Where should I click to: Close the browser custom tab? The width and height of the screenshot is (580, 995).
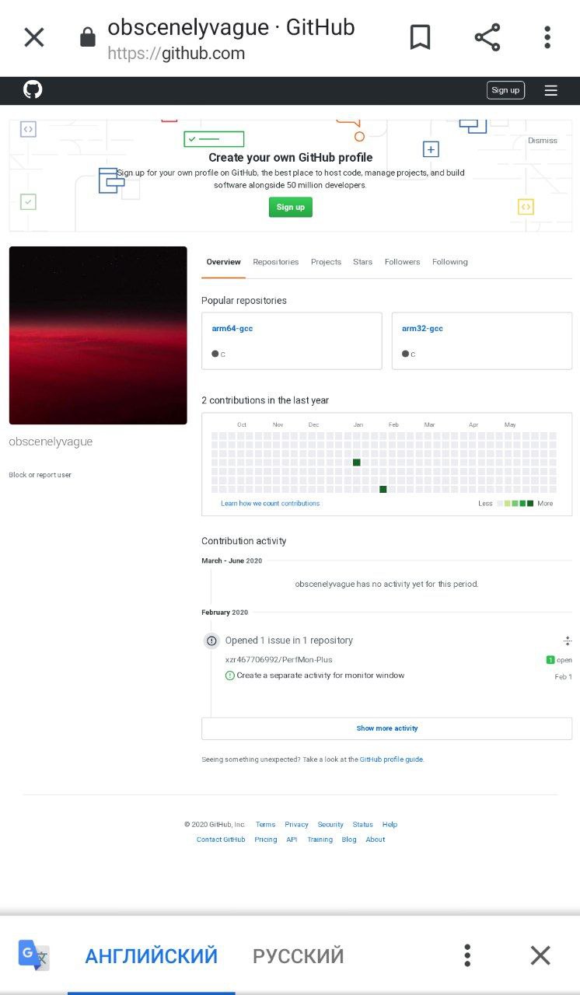[x=34, y=37]
